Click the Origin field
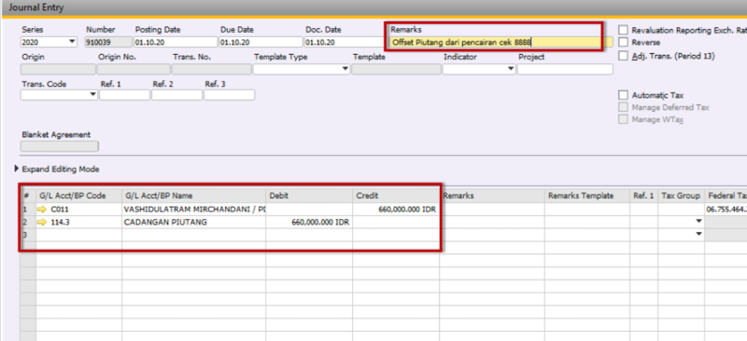This screenshot has height=341, width=747. point(58,70)
